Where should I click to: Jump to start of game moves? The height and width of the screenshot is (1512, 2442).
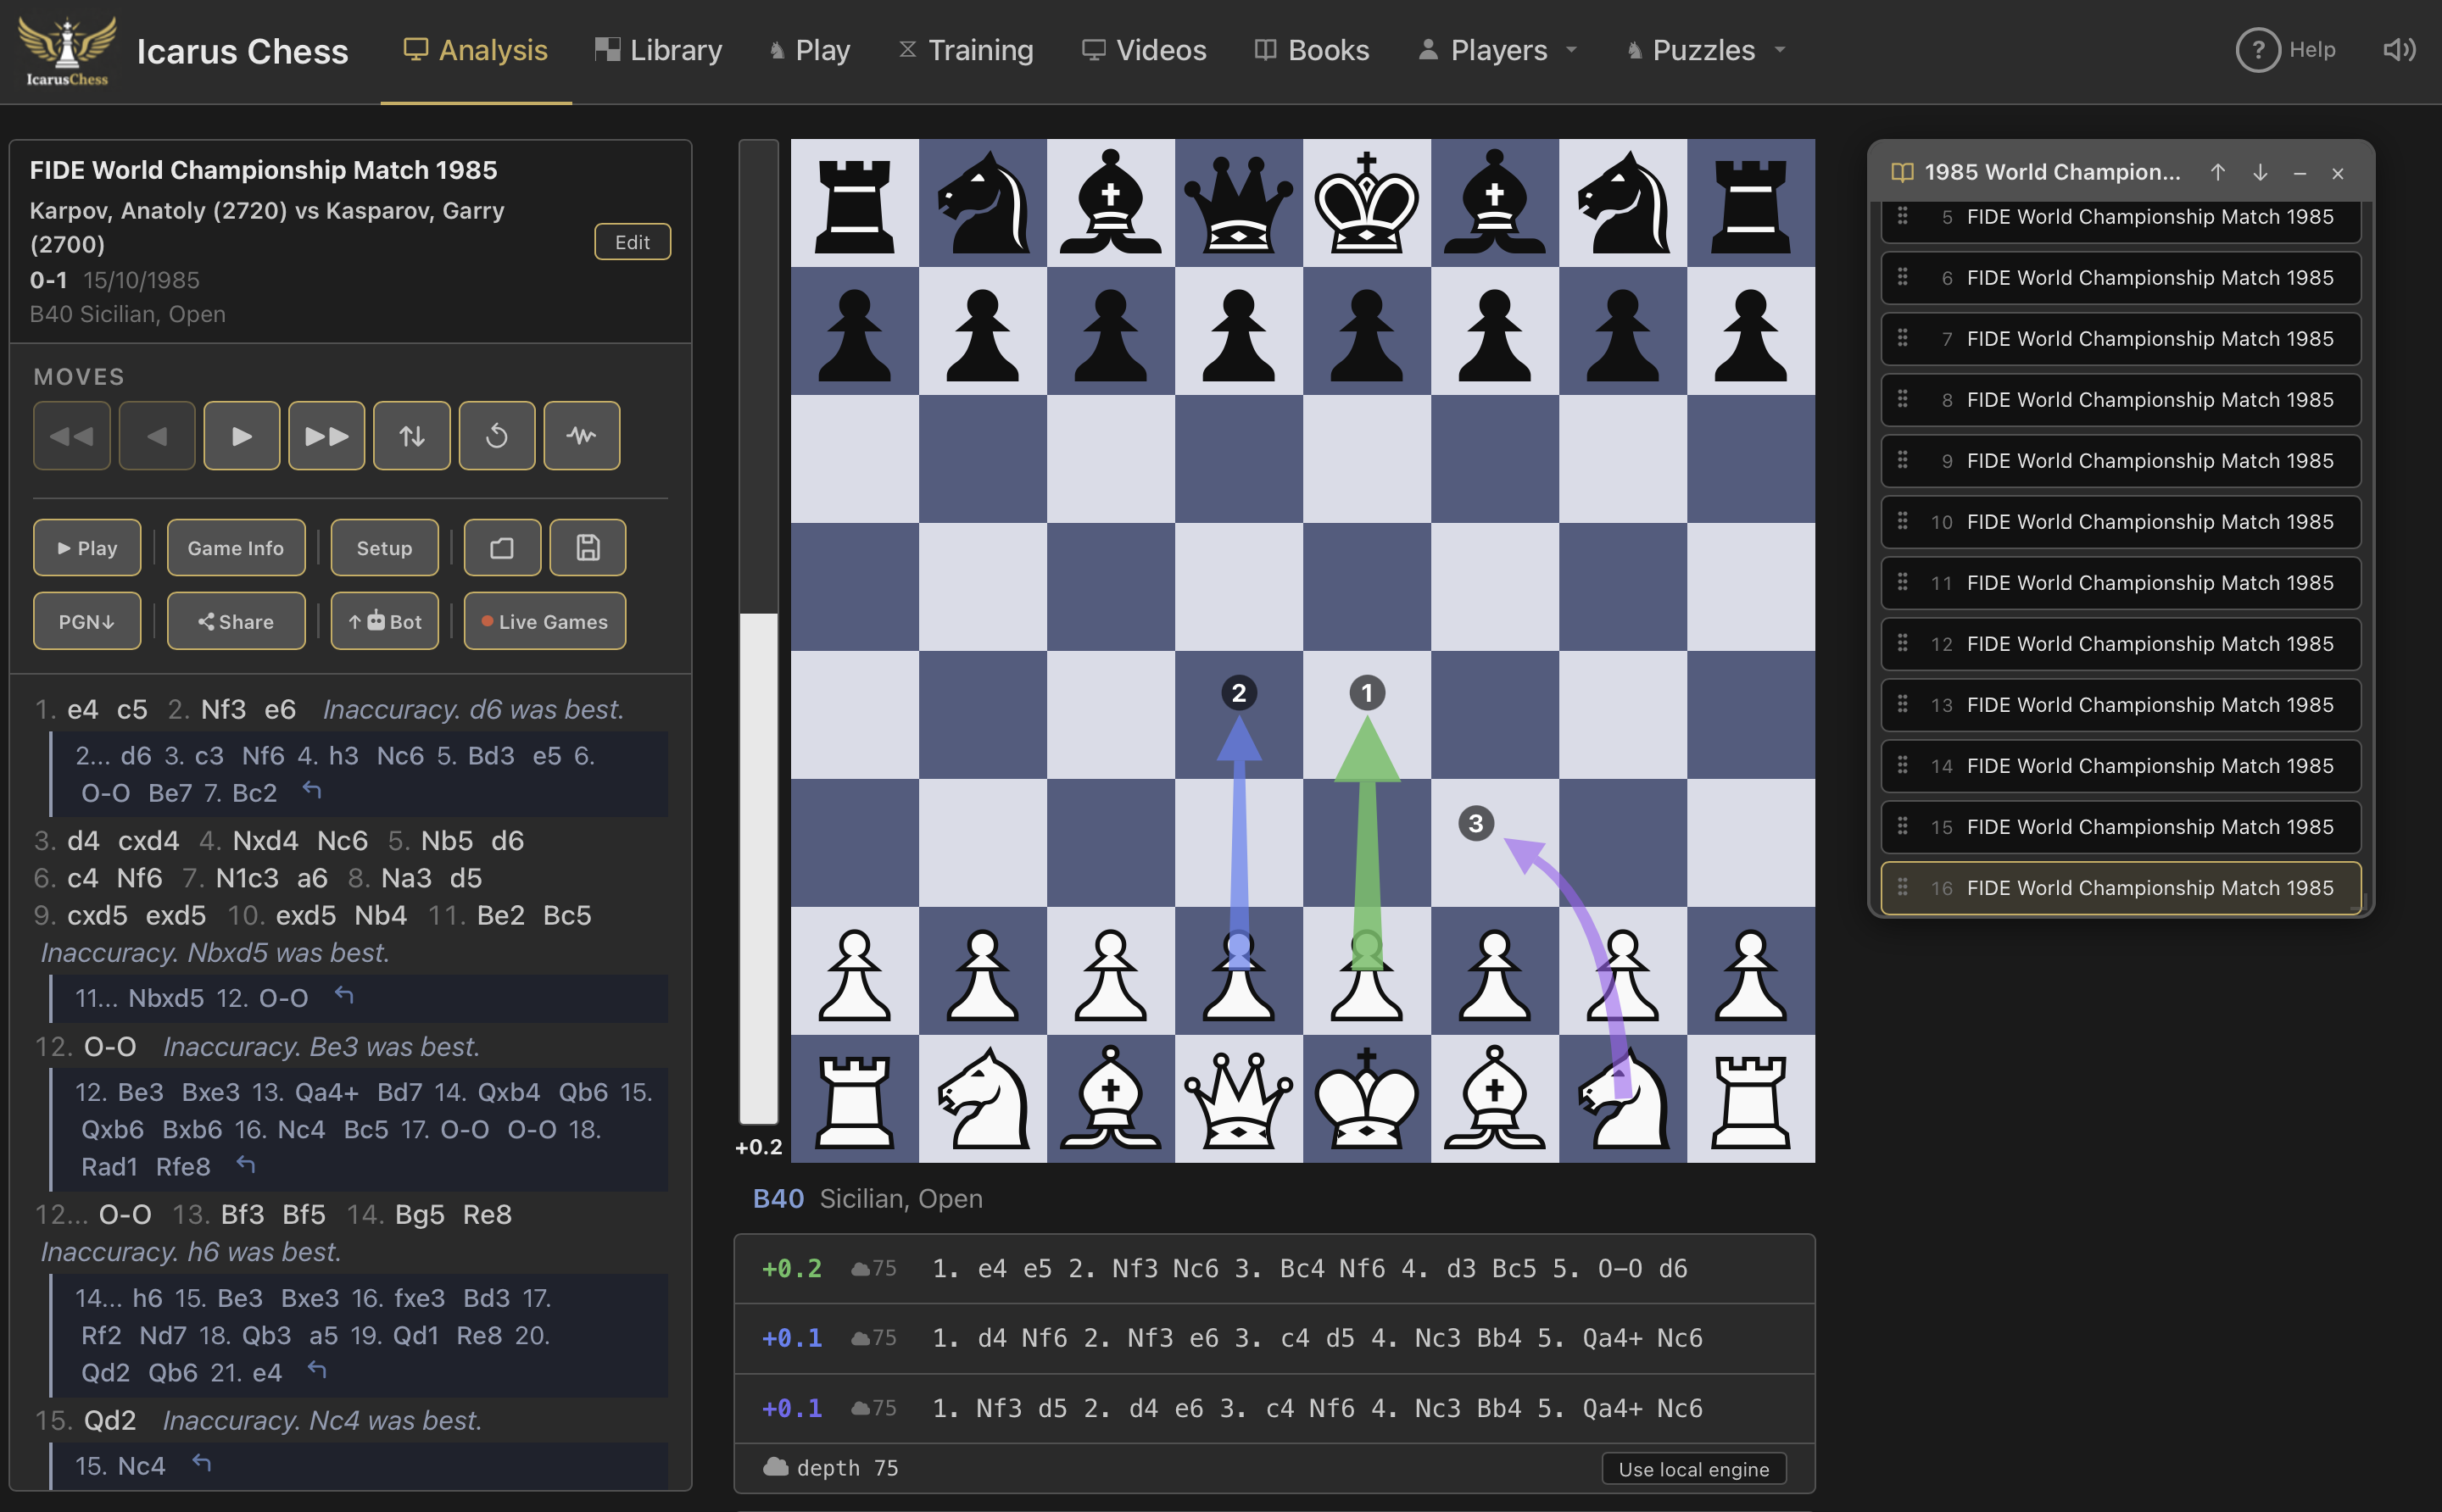(x=71, y=436)
